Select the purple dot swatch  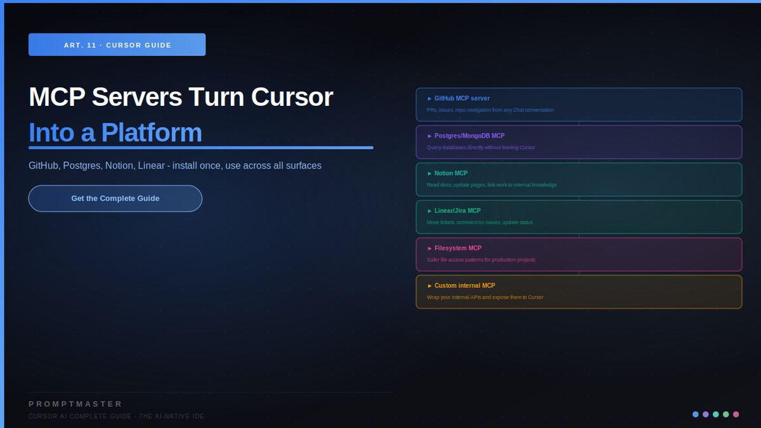[x=706, y=414]
